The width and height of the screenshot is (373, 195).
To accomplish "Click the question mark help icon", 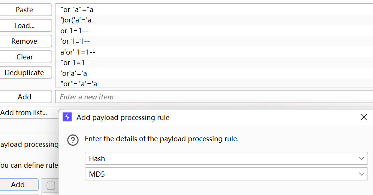I will (x=73, y=140).
